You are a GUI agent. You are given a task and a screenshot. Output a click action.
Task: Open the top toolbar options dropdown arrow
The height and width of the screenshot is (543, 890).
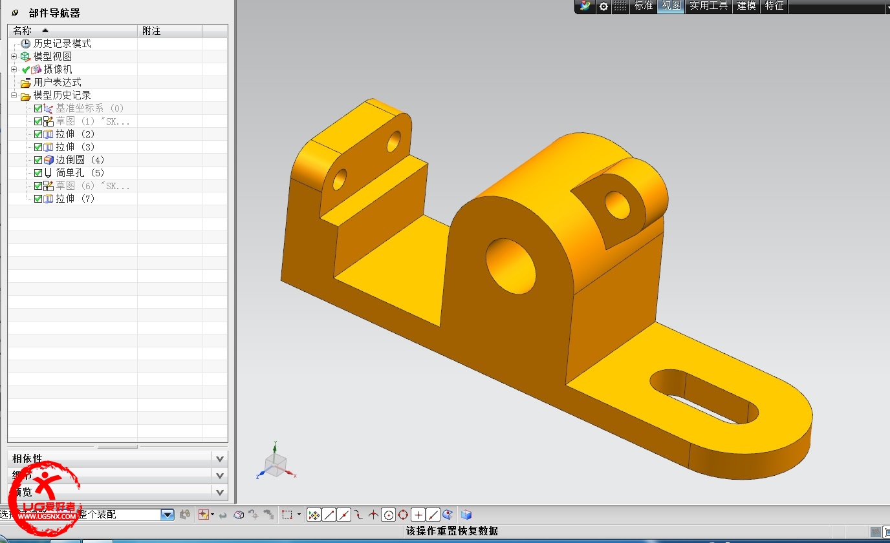887,6
